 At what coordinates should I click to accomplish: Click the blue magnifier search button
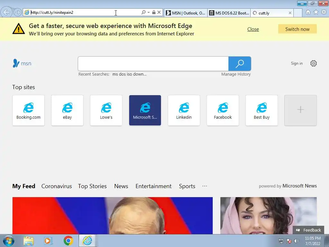[x=240, y=64]
